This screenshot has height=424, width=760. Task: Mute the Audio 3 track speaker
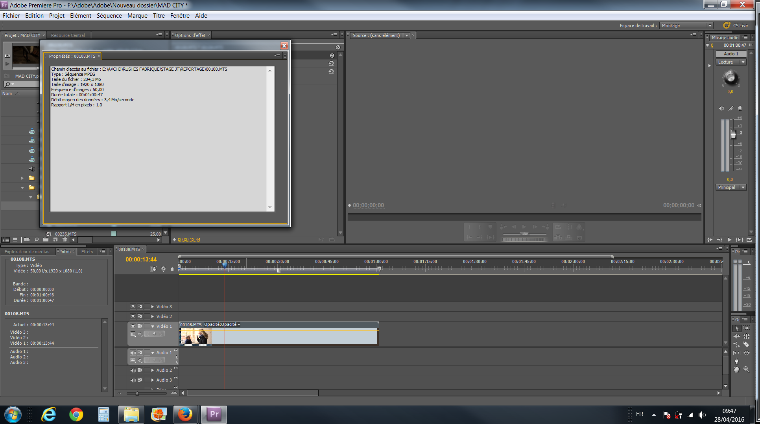tap(133, 380)
